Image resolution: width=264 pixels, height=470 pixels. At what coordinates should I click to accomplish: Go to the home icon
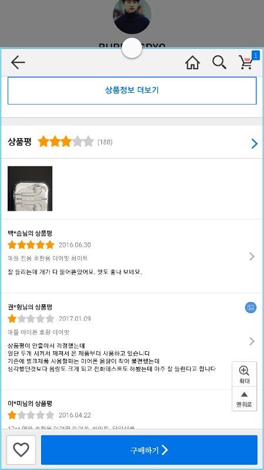(192, 63)
